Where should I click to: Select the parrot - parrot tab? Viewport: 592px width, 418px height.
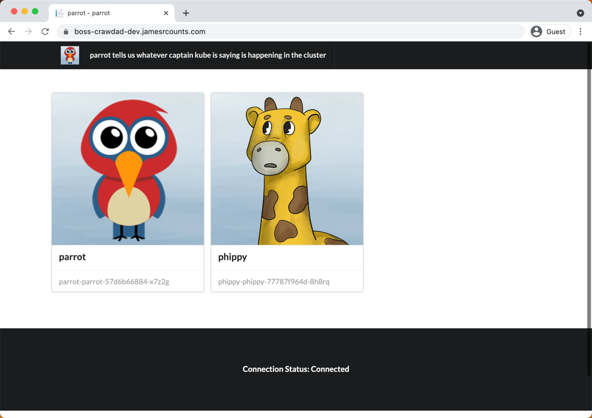coord(112,13)
